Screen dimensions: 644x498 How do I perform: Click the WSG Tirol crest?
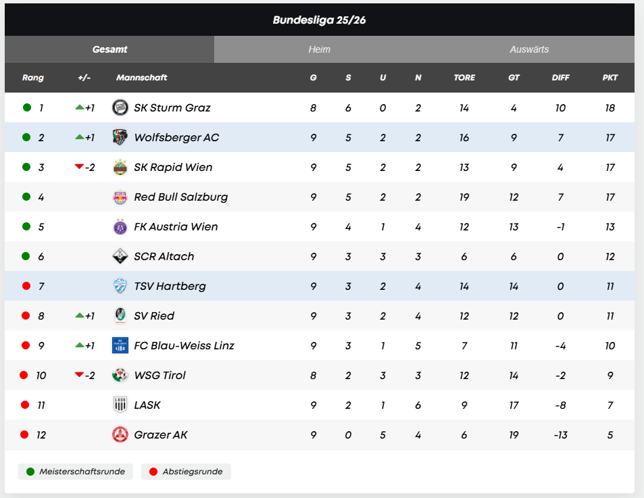(120, 375)
